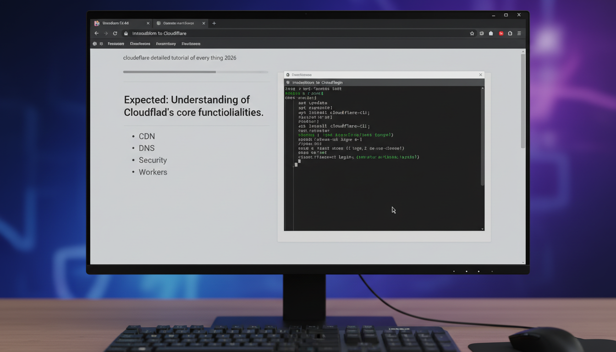Open the browser's three-line menu icon
This screenshot has width=616, height=352.
click(x=519, y=33)
